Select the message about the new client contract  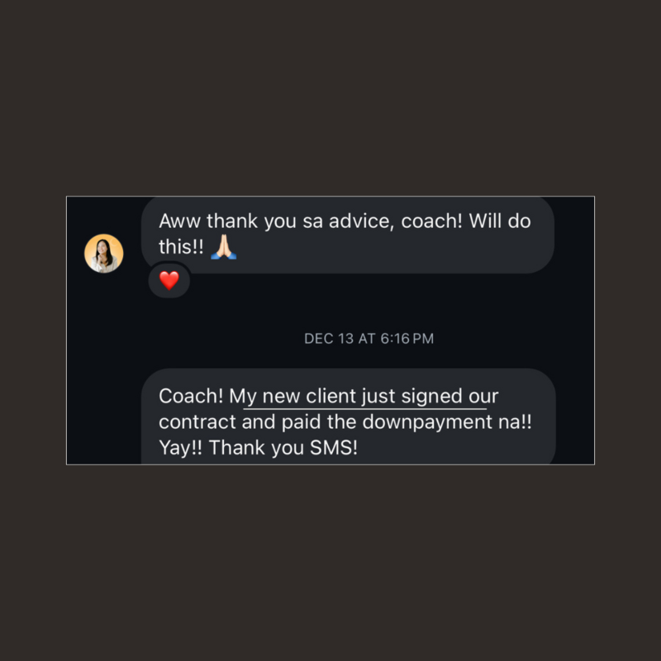pos(348,420)
